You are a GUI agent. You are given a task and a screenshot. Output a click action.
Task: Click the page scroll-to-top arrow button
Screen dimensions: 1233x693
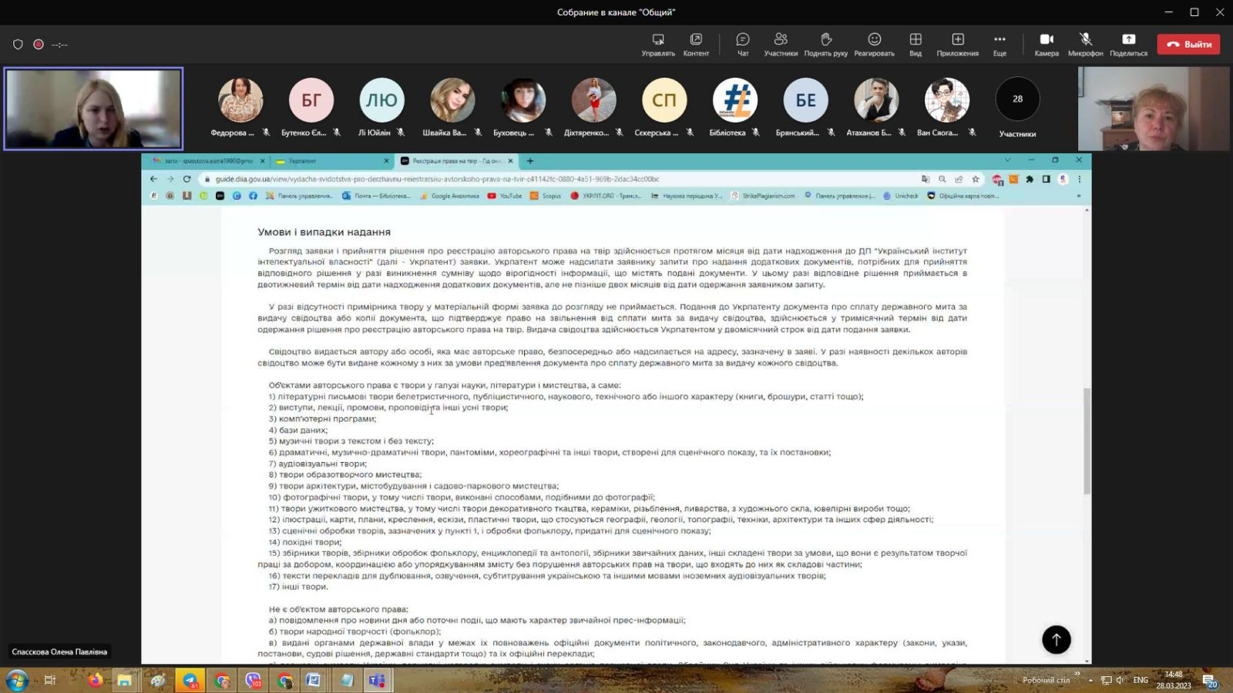click(1057, 639)
